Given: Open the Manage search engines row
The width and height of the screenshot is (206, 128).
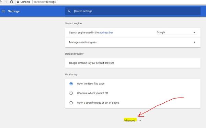Looking at the screenshot, I should click(x=133, y=42).
